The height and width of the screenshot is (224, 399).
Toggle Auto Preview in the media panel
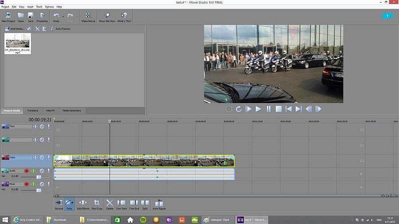tap(60, 29)
